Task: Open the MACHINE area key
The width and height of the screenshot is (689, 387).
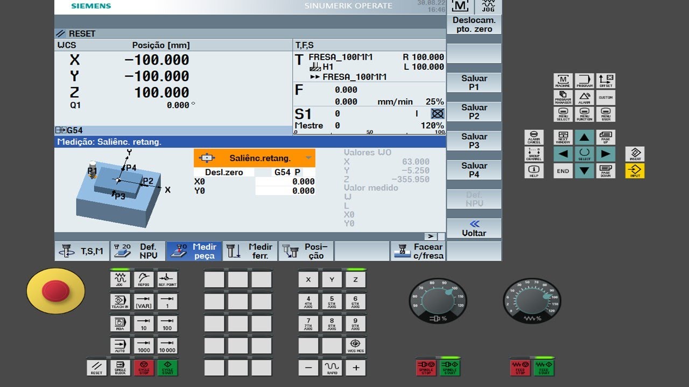Action: pyautogui.click(x=563, y=81)
